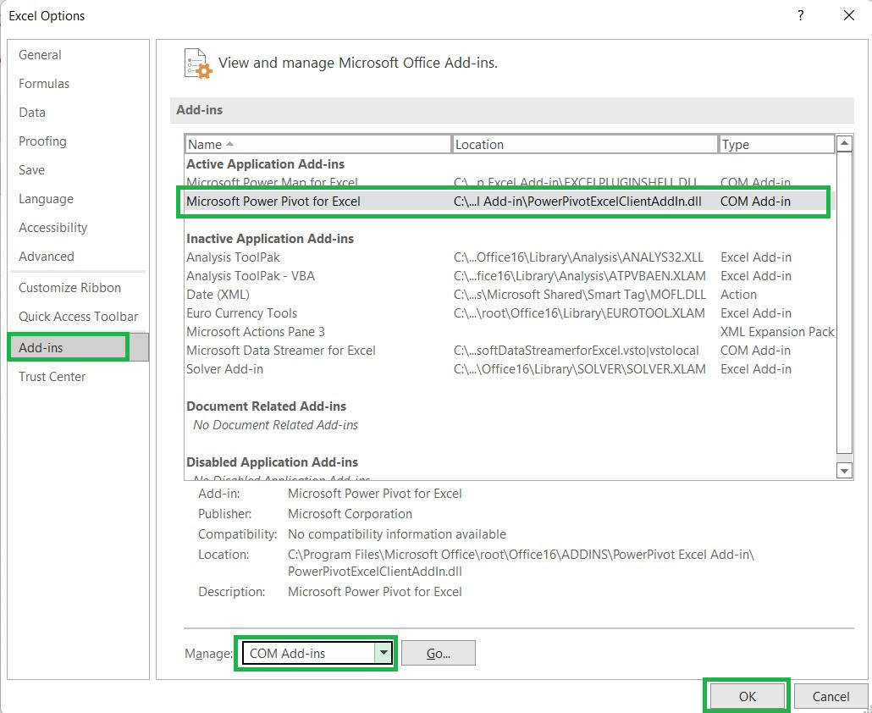Click the Help question mark button

tap(801, 16)
